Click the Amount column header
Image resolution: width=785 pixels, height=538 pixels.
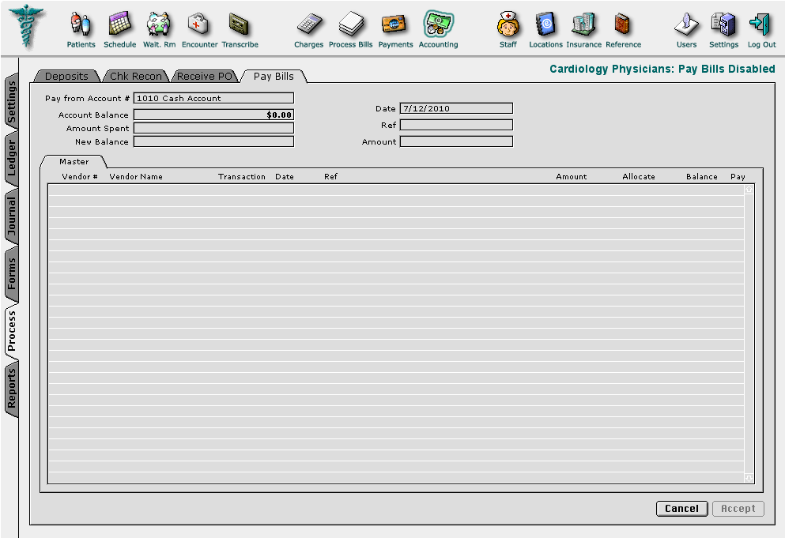click(572, 177)
